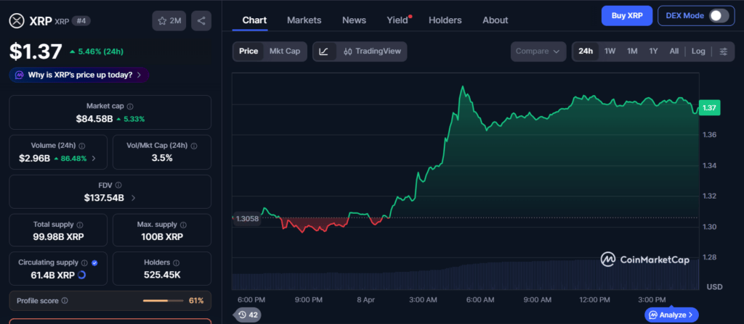This screenshot has width=744, height=324.
Task: Click the Profile score progress bar
Action: click(x=163, y=300)
